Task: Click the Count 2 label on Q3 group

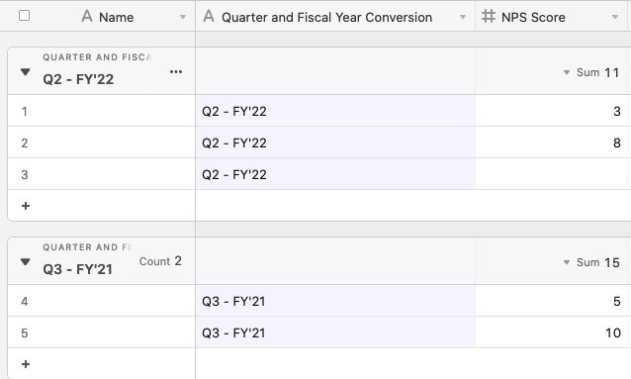Action: tap(160, 261)
